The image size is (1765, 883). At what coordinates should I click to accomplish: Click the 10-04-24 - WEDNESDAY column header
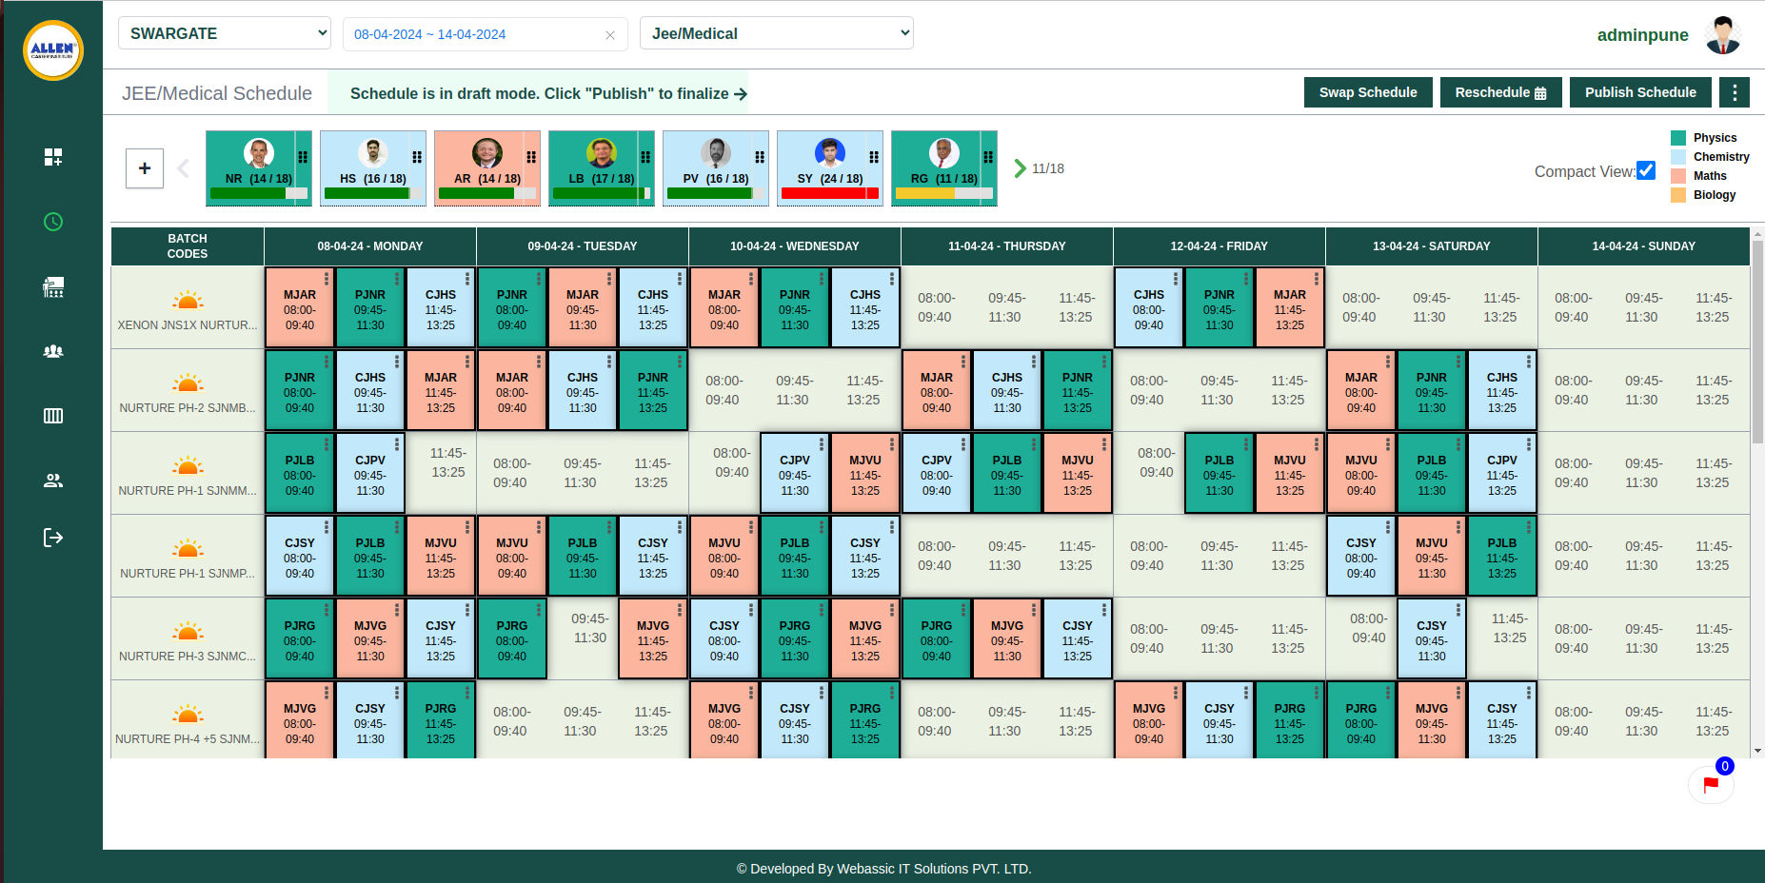click(795, 246)
